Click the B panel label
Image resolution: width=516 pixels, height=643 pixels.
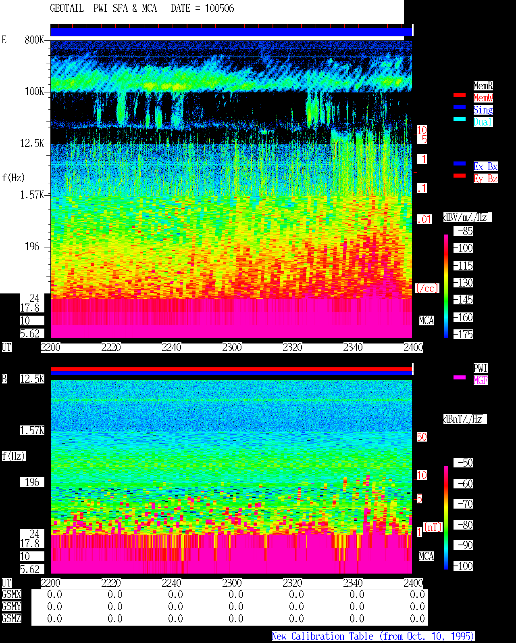(4, 379)
